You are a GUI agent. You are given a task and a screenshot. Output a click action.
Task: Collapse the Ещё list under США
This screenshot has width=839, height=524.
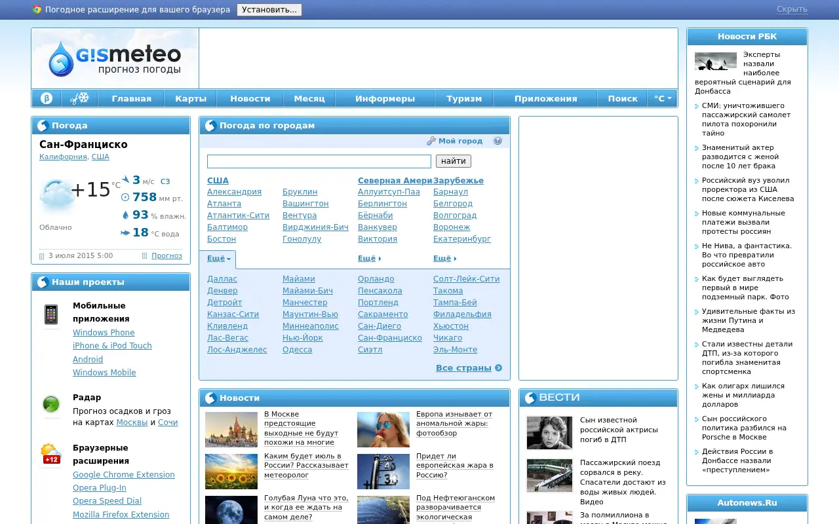click(x=219, y=259)
